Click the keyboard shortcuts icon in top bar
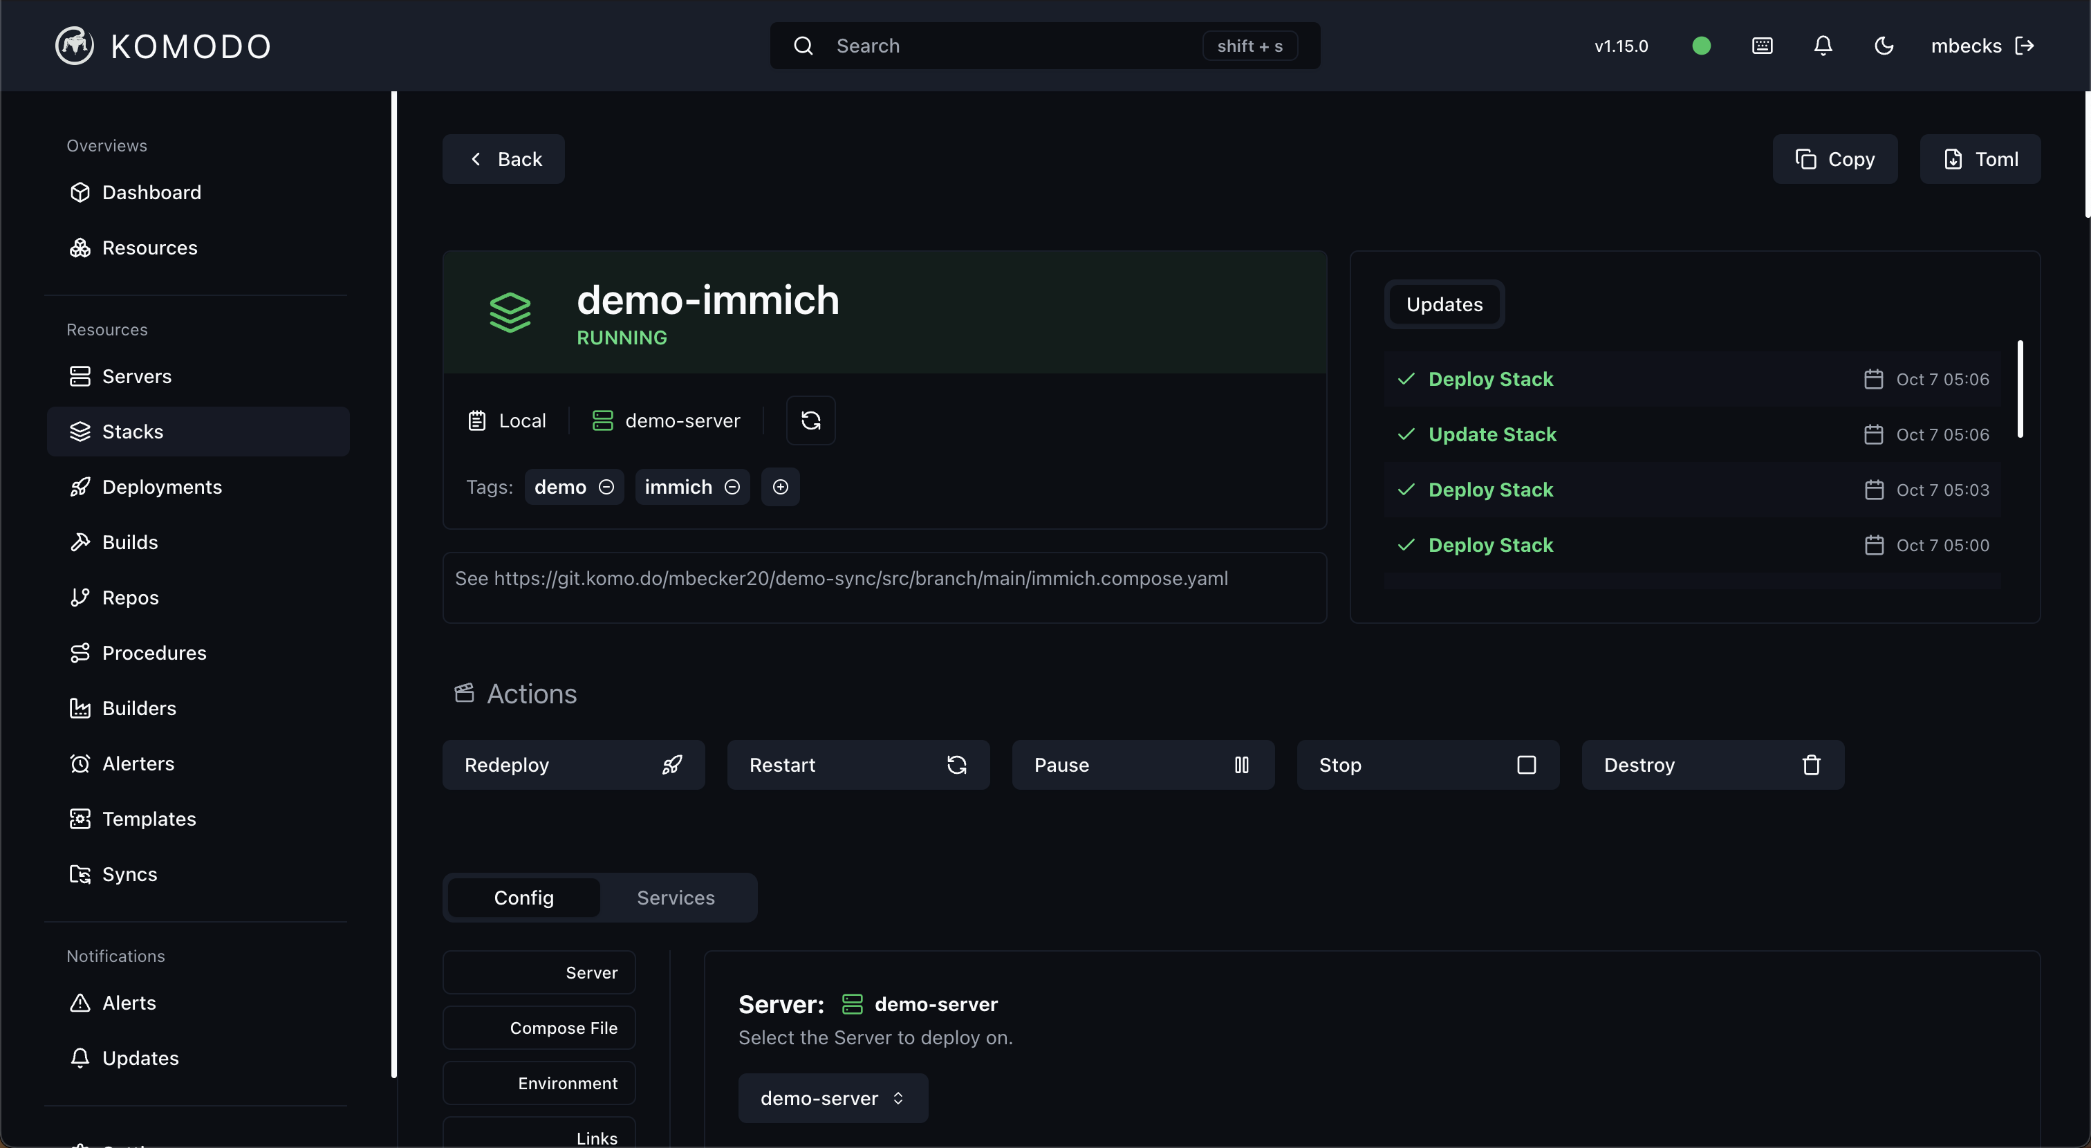The image size is (2091, 1148). coord(1761,46)
